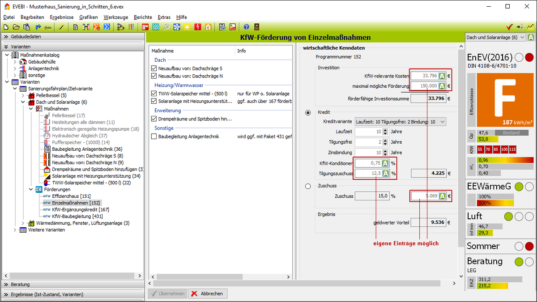This screenshot has height=302, width=537.
Task: Click the red lightning electricity toolbar icon
Action: coord(198,27)
